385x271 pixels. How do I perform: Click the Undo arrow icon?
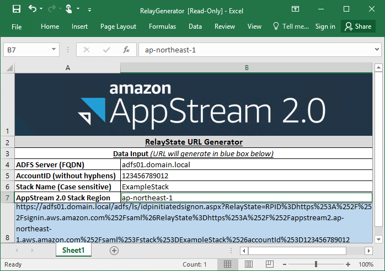pos(33,9)
